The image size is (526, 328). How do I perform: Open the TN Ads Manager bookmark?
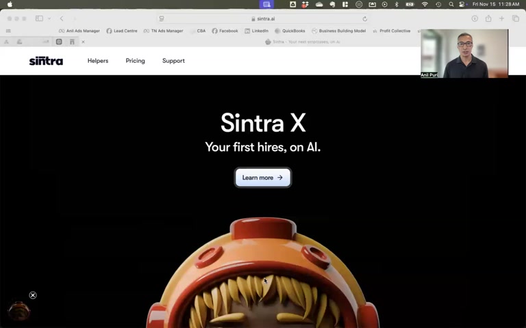click(x=164, y=31)
